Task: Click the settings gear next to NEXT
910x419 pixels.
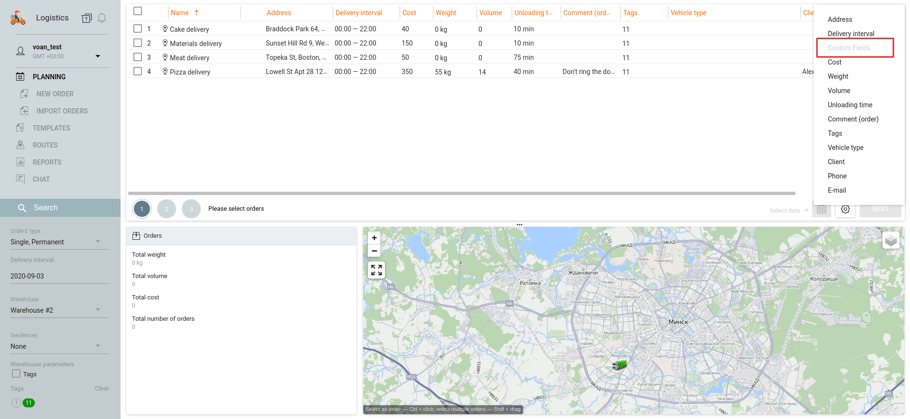Action: click(x=845, y=209)
